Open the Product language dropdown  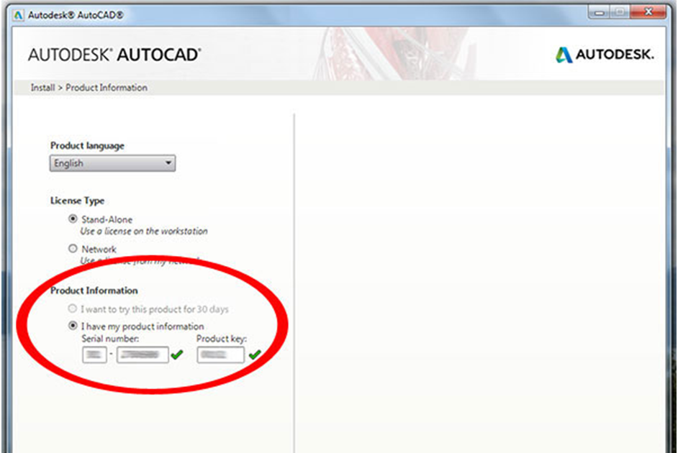pyautogui.click(x=112, y=163)
